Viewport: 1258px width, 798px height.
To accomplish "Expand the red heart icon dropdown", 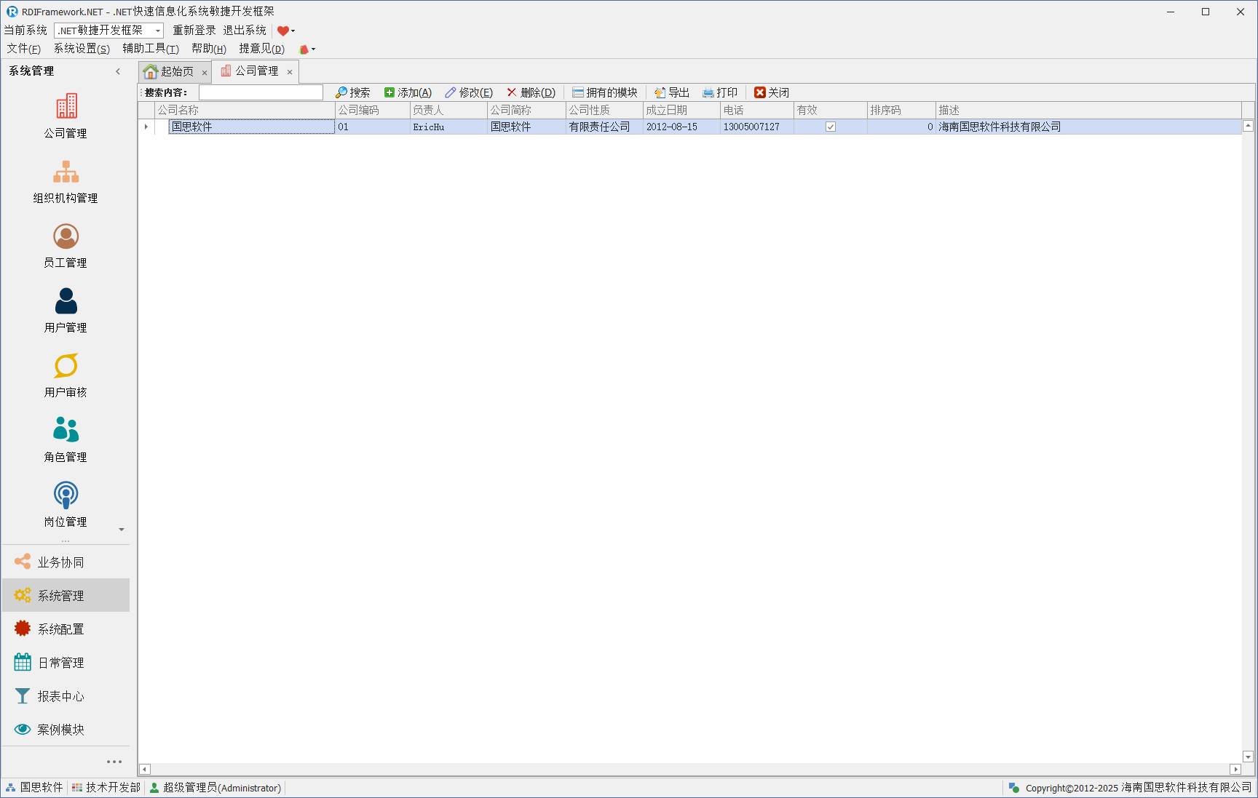I will [x=293, y=31].
